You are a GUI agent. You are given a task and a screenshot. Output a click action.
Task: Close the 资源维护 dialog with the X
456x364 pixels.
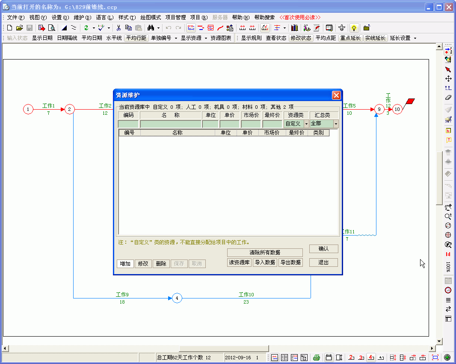point(336,95)
